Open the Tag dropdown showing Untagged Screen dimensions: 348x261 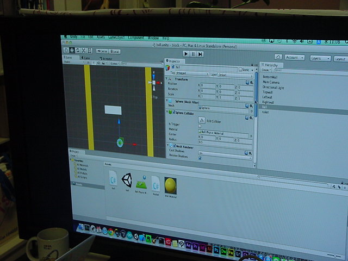pyautogui.click(x=192, y=73)
